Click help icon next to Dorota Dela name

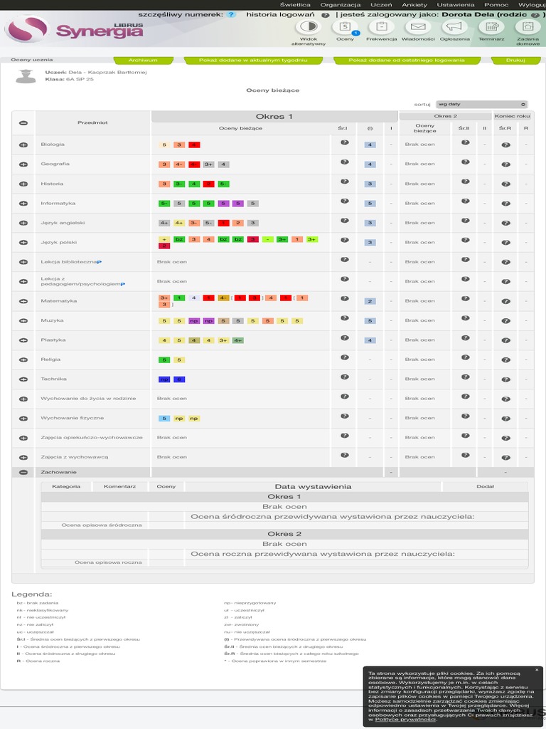pos(535,15)
